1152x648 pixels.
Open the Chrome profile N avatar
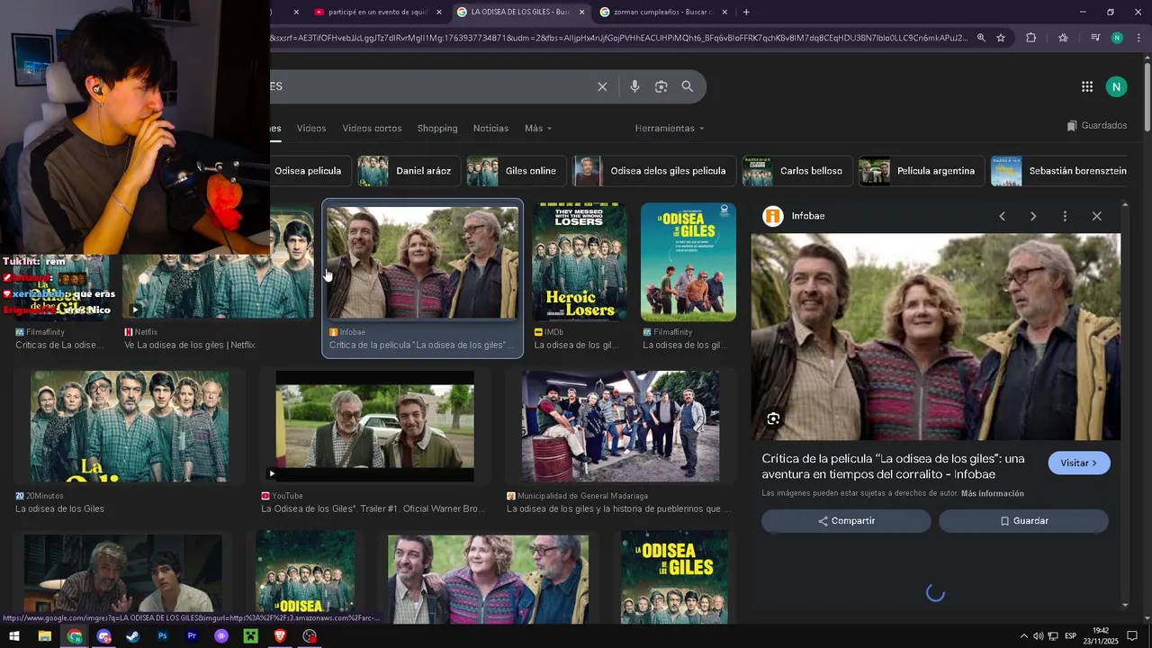[x=1117, y=38]
